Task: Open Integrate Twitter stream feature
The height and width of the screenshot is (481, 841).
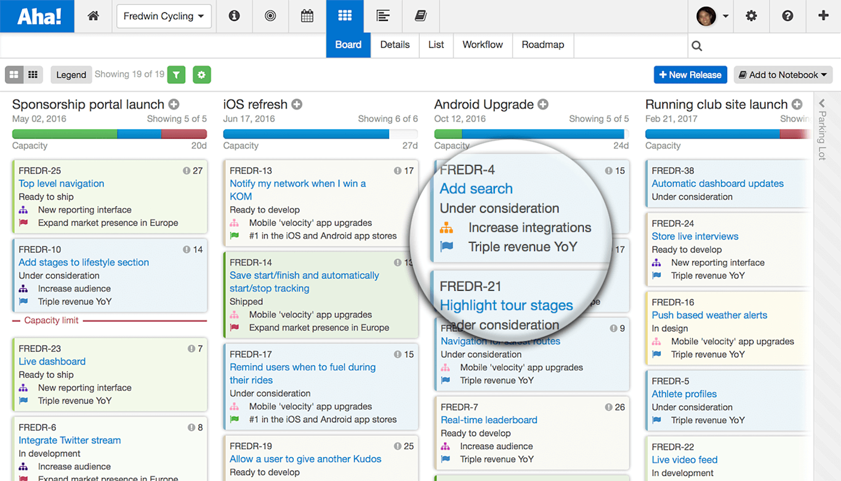Action: pyautogui.click(x=70, y=440)
